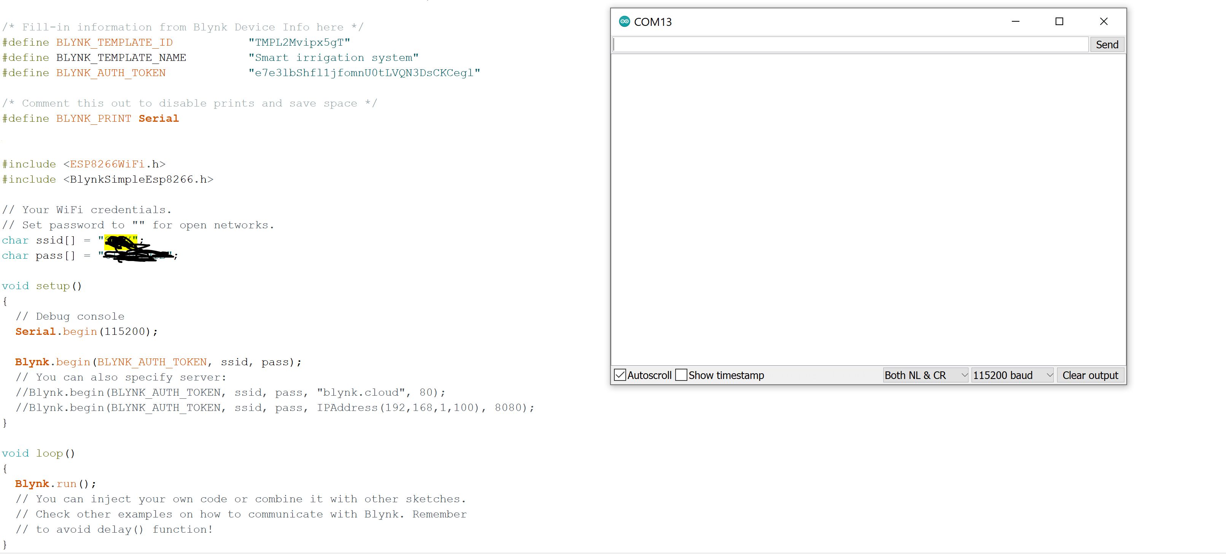Place cursor on Serial.begin(115200) line
The image size is (1226, 554).
point(86,332)
